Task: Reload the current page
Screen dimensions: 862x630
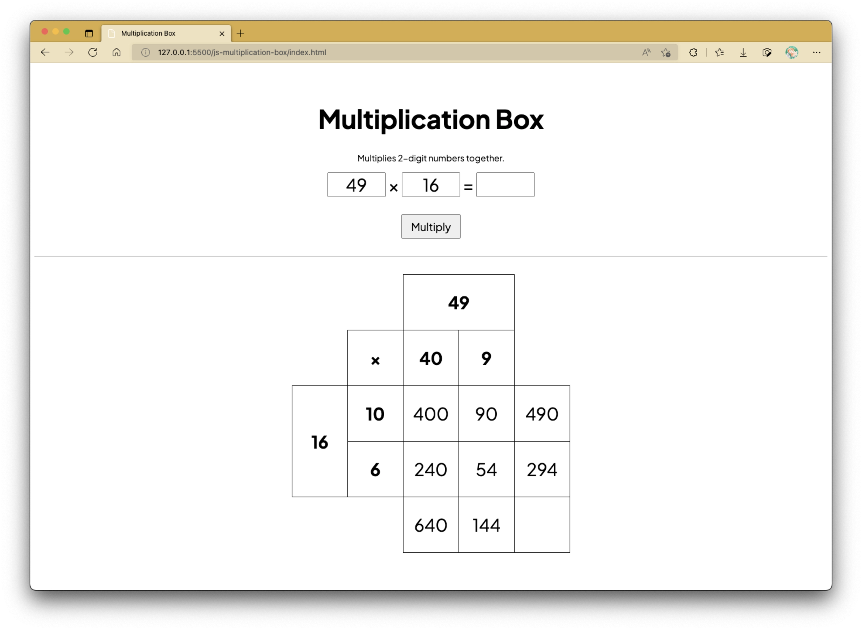Action: pos(93,53)
